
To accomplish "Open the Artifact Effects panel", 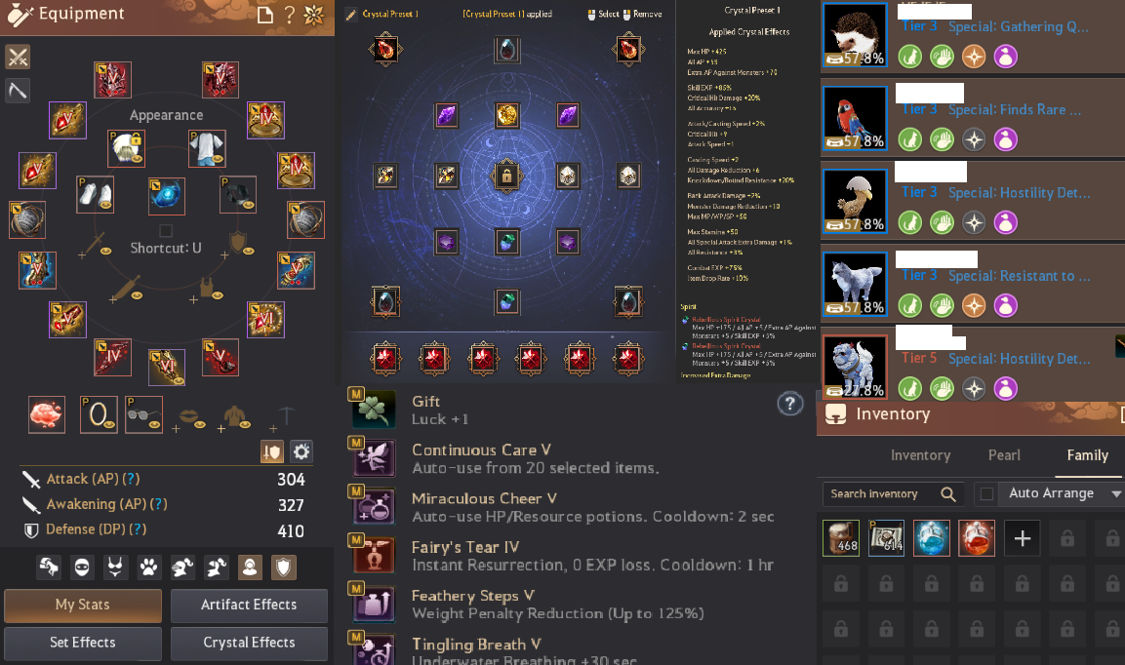I will (x=249, y=605).
